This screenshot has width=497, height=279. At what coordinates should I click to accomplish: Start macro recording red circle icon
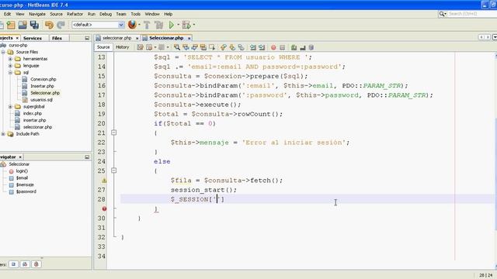pos(273,47)
